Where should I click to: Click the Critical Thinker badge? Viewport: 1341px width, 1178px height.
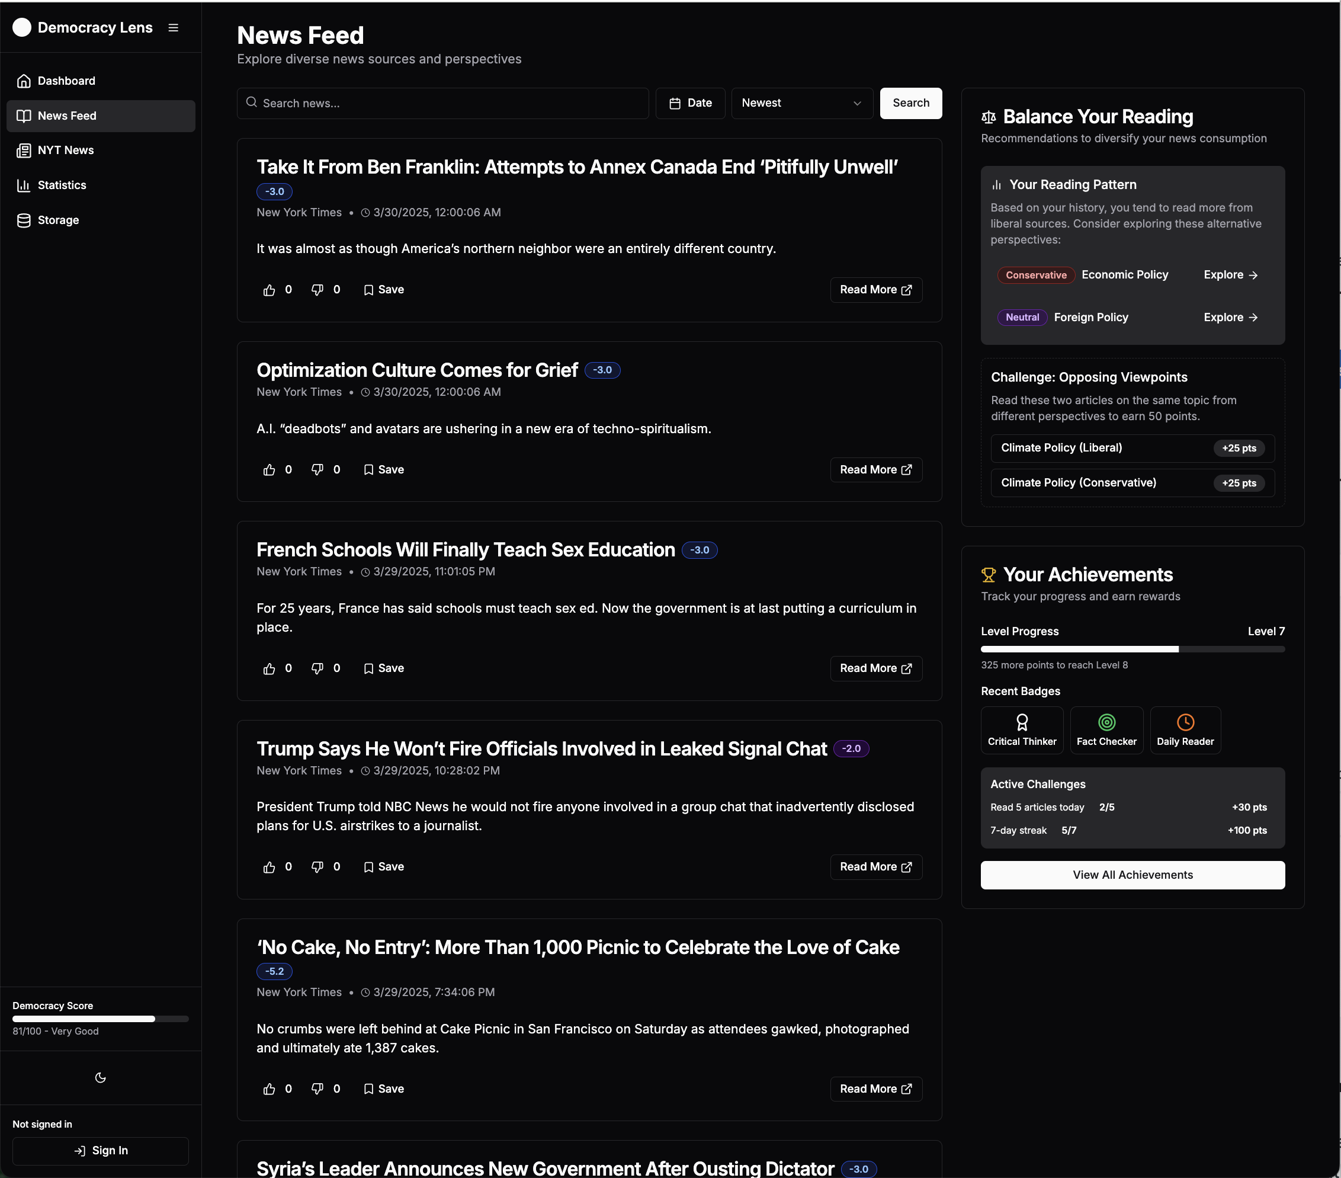click(x=1022, y=730)
